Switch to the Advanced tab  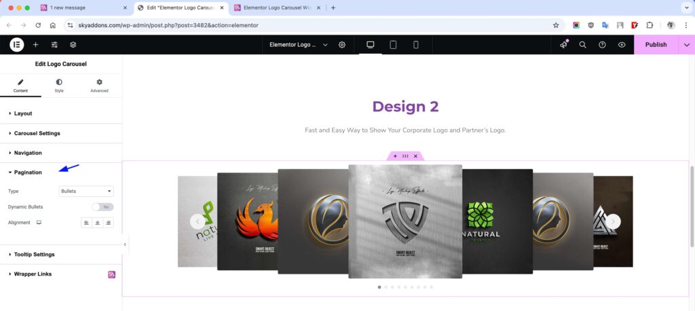click(x=99, y=86)
